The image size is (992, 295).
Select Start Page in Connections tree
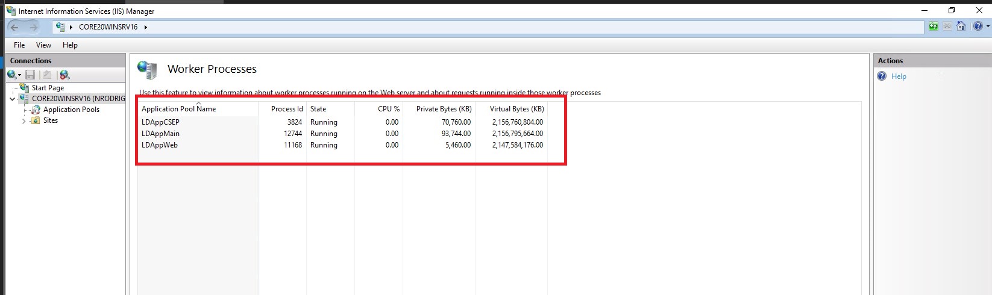pos(48,88)
